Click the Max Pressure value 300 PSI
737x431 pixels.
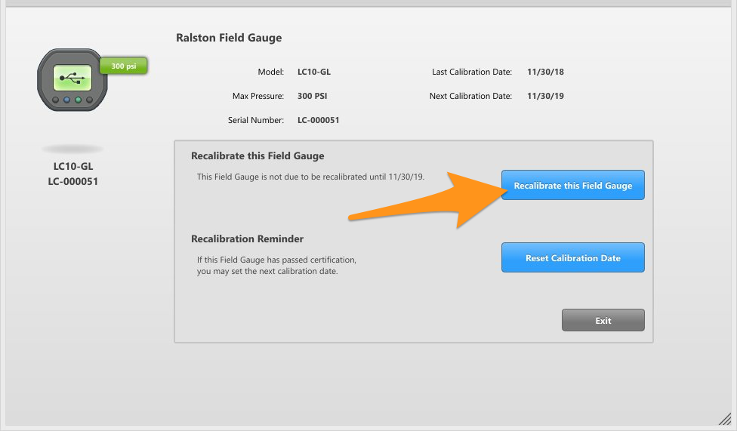pyautogui.click(x=312, y=96)
